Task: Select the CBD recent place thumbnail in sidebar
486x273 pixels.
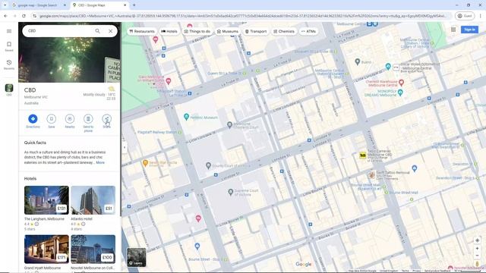Action: [x=9, y=88]
